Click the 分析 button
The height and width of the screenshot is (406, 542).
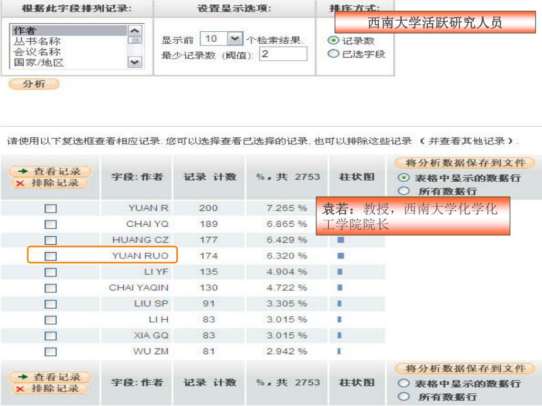34,84
